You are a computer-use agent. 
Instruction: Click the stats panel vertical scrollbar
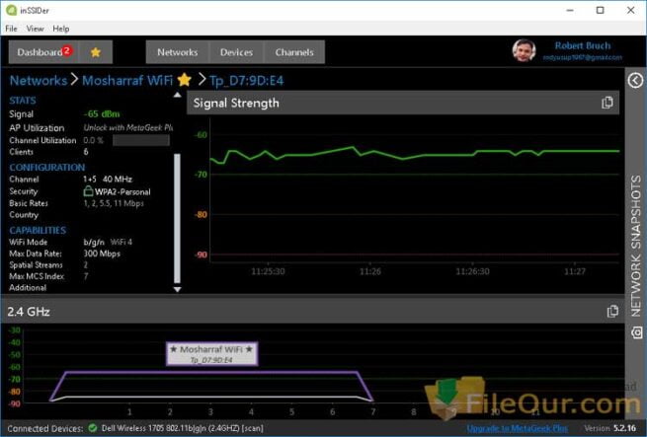(177, 219)
